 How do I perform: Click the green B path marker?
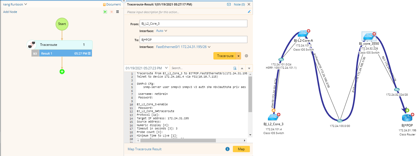click(x=407, y=110)
